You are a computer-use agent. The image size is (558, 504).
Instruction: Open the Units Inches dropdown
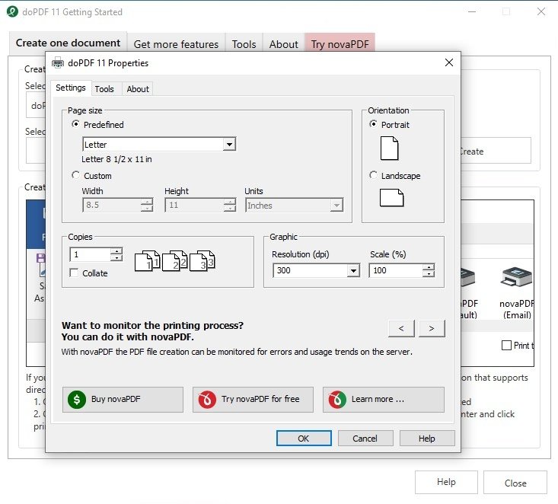tap(336, 206)
